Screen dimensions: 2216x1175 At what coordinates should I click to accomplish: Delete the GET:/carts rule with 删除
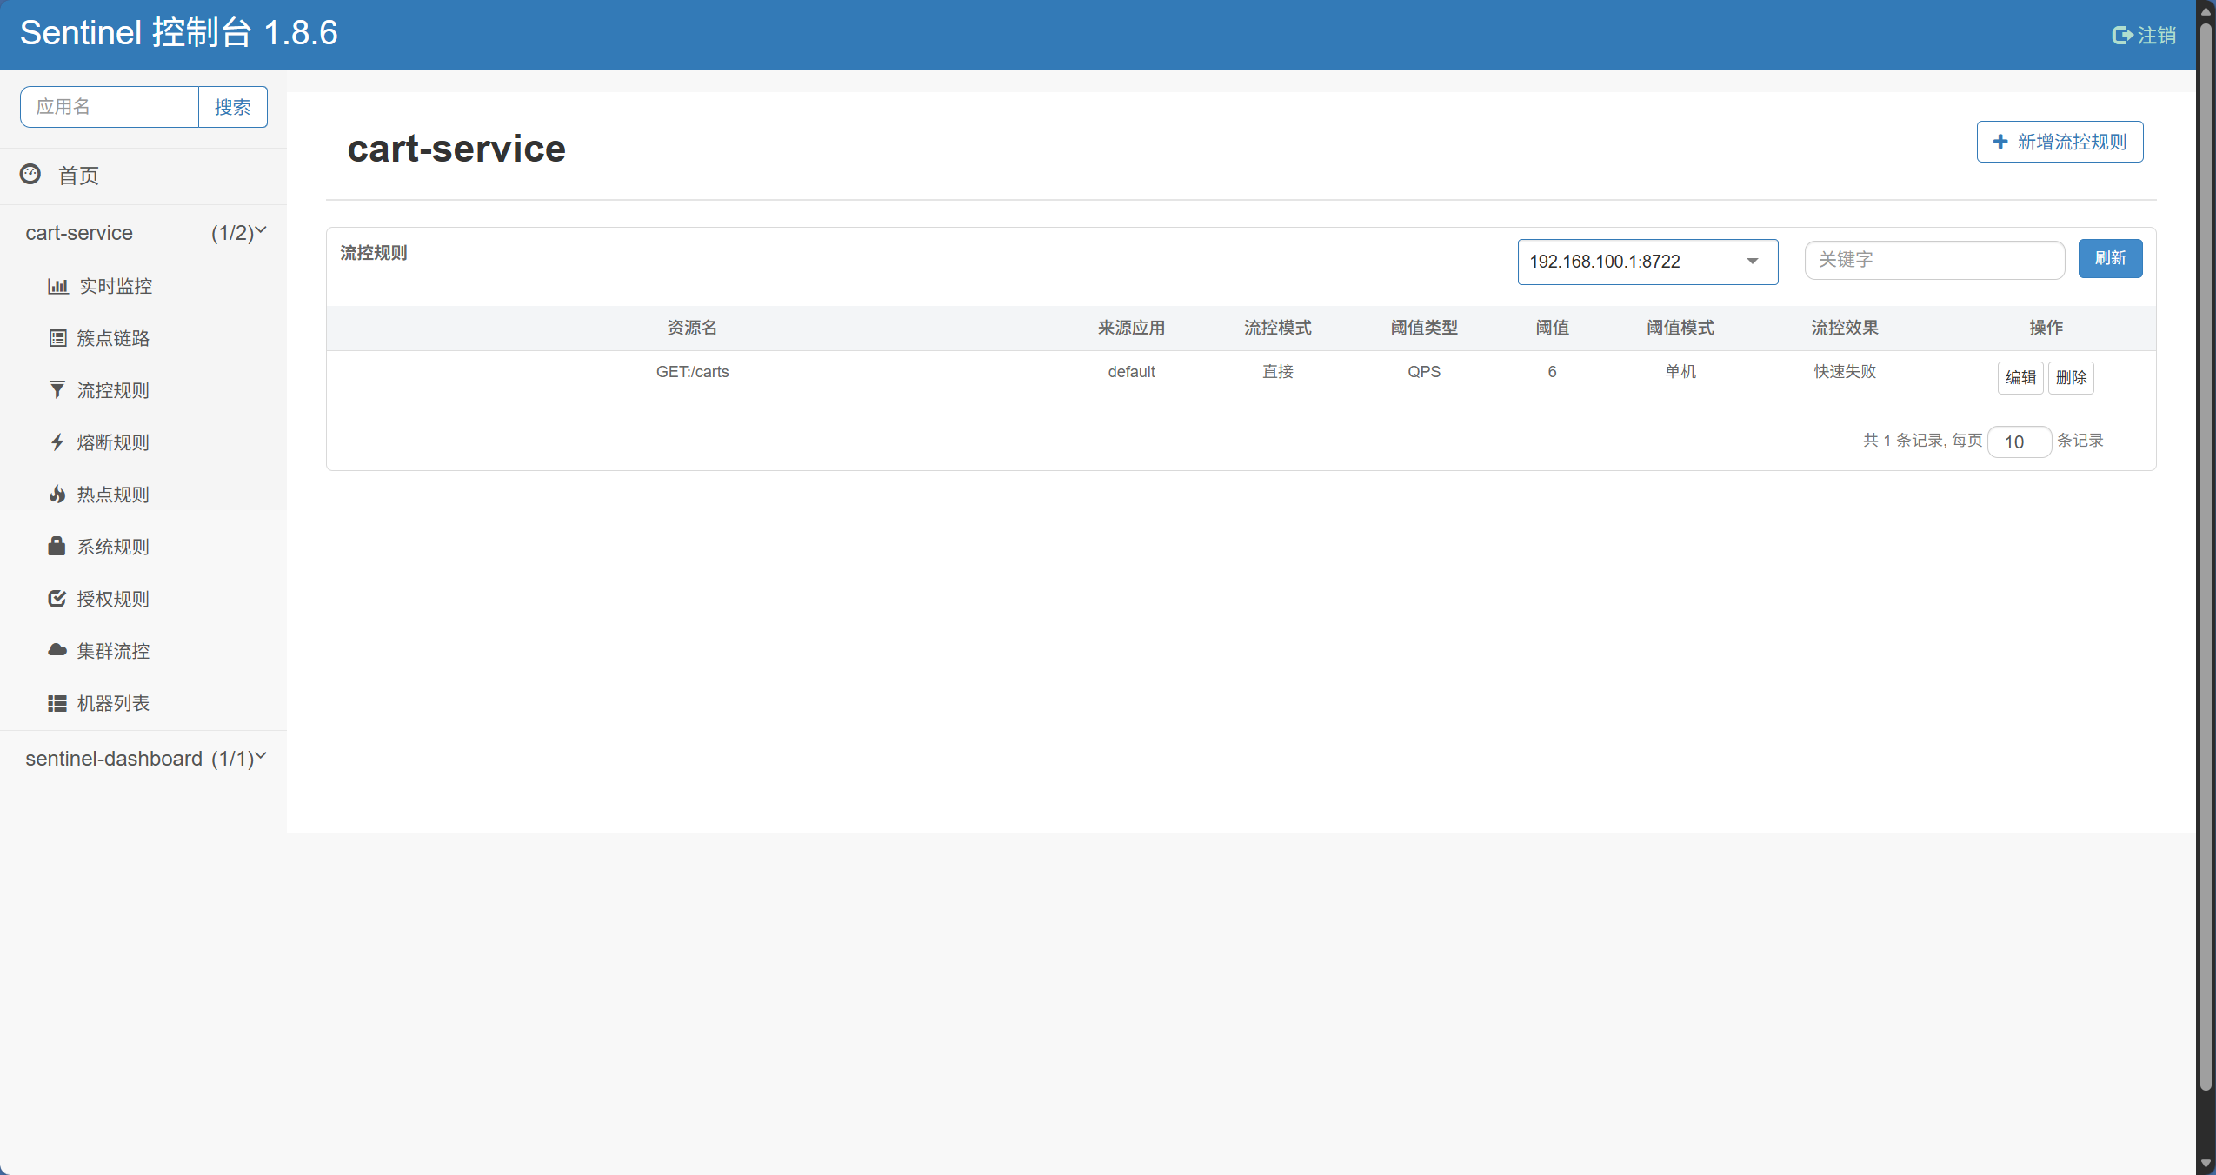click(x=2070, y=378)
